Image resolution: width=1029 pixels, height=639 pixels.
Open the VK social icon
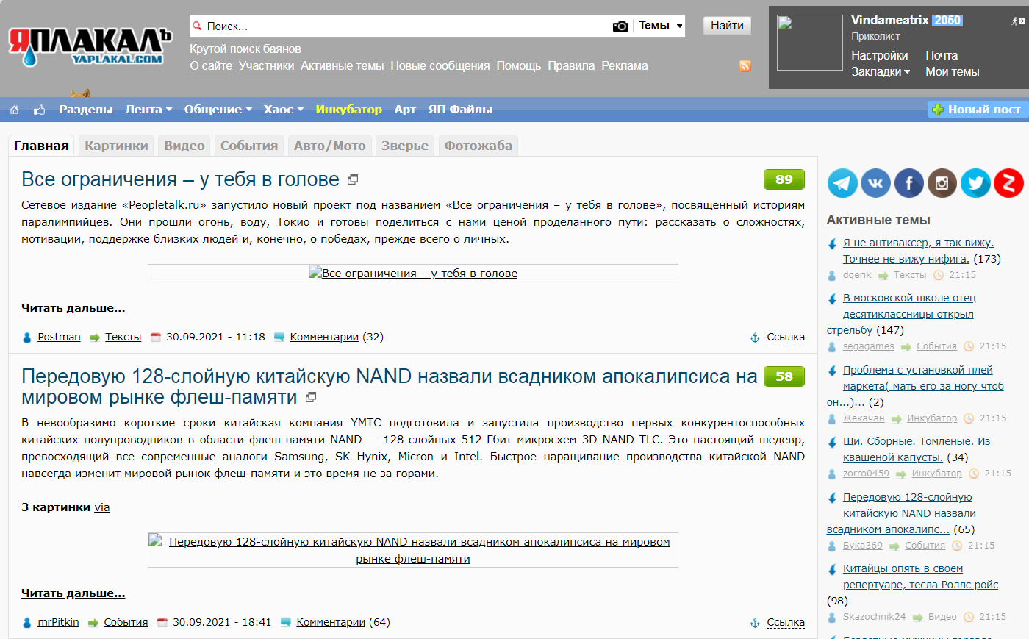875,183
